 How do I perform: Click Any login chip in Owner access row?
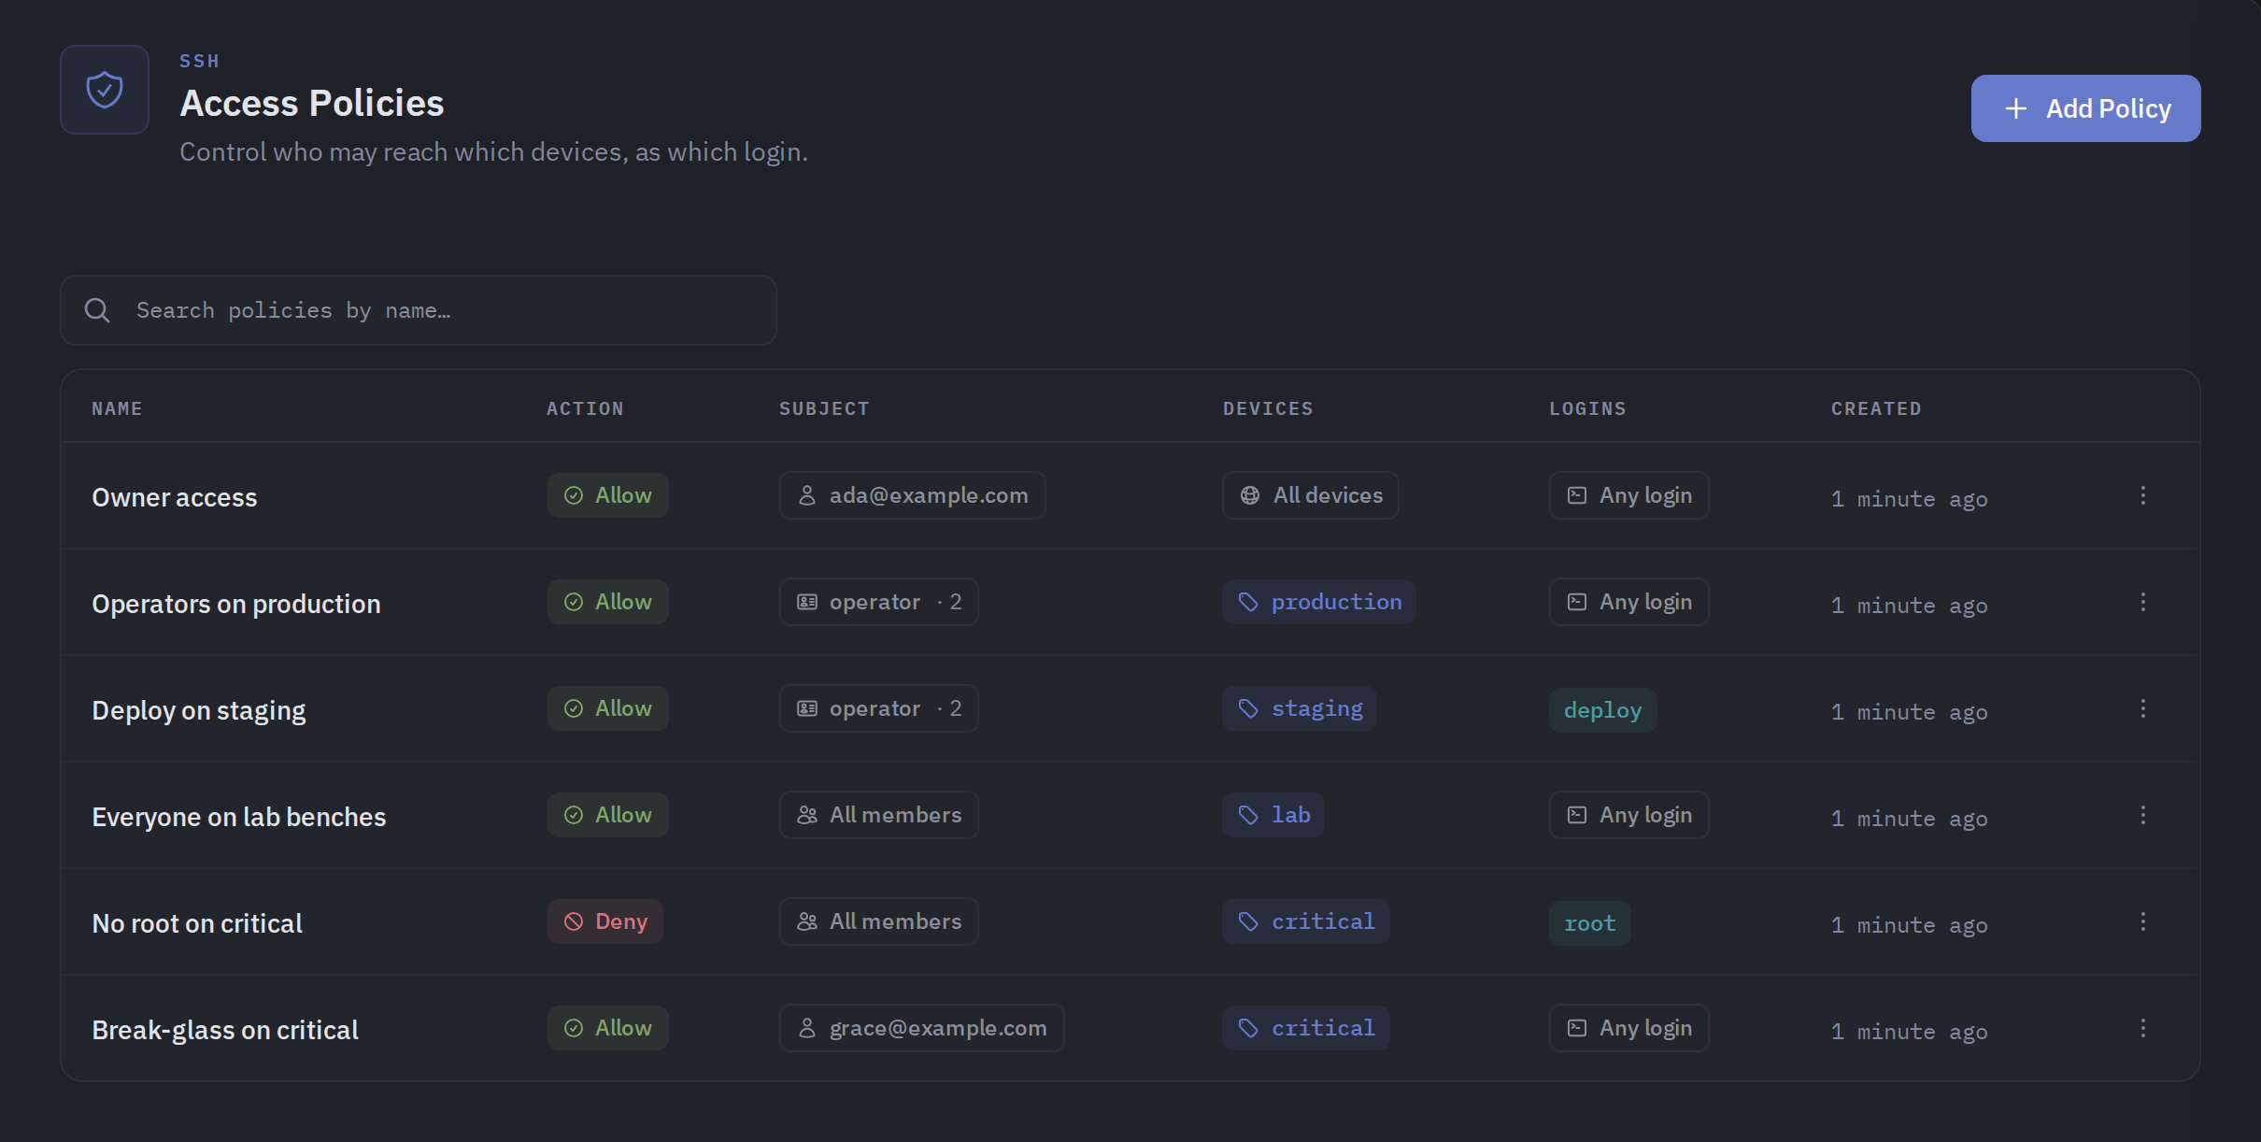(x=1629, y=495)
